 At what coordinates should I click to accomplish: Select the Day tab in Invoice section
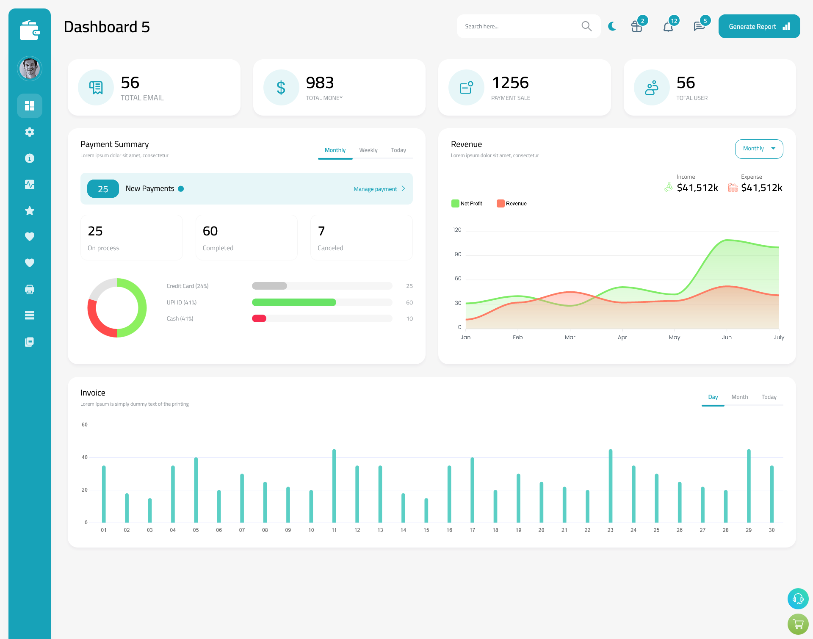tap(712, 397)
